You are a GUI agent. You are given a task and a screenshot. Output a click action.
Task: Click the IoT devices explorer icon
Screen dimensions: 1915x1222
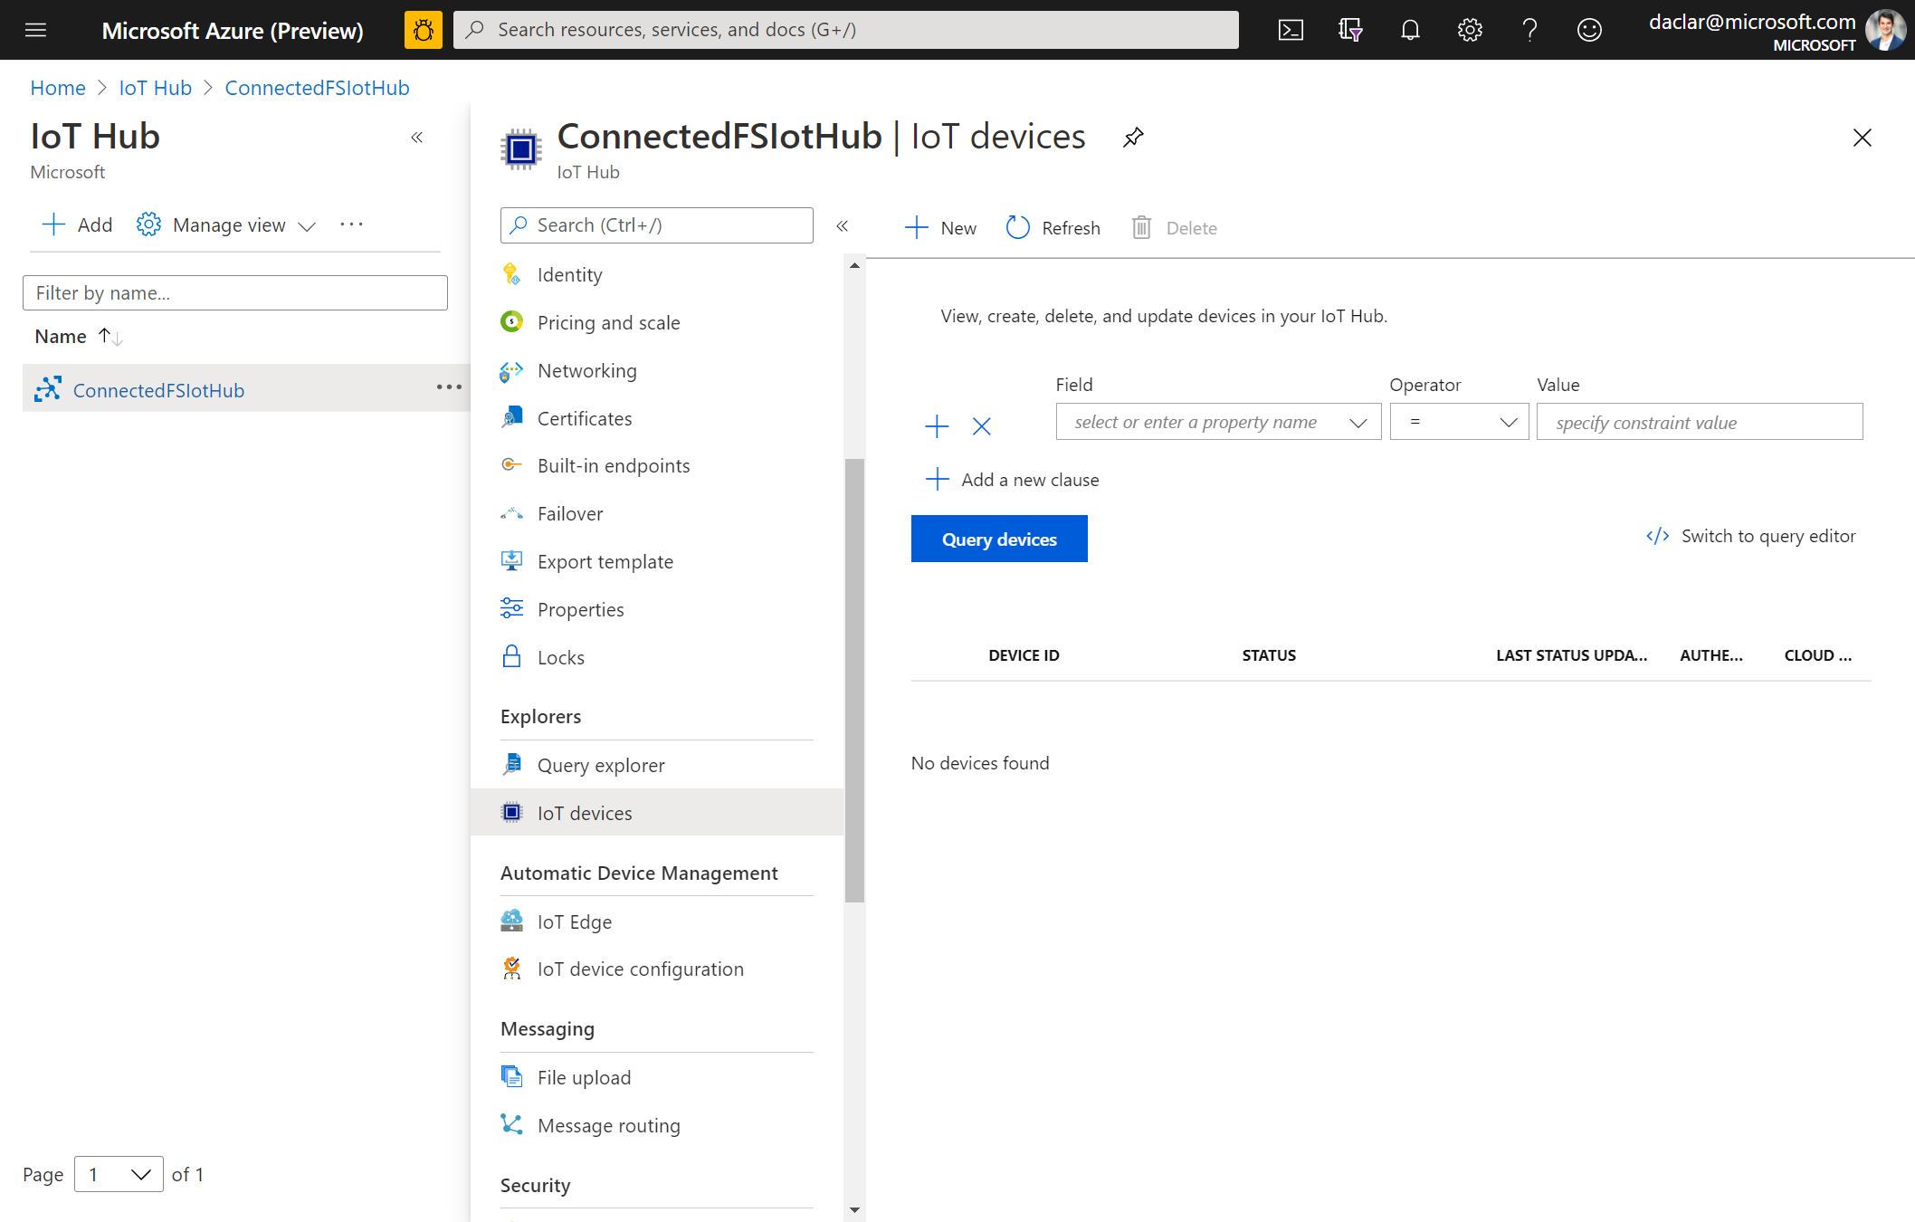pyautogui.click(x=514, y=811)
